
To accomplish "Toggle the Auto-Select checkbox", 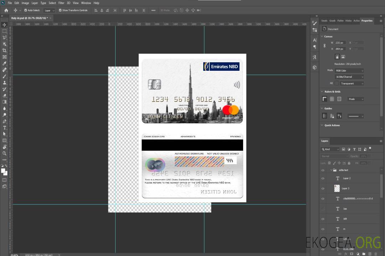I will (x=25, y=10).
